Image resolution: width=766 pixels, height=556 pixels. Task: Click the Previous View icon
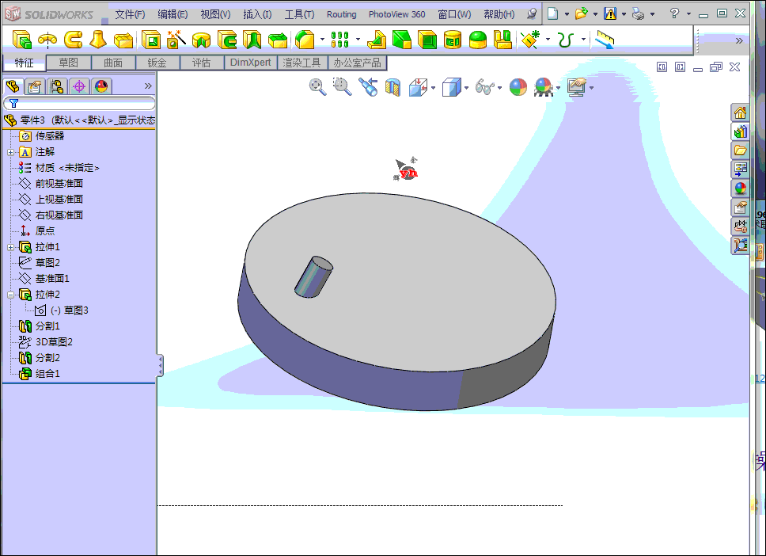[368, 87]
